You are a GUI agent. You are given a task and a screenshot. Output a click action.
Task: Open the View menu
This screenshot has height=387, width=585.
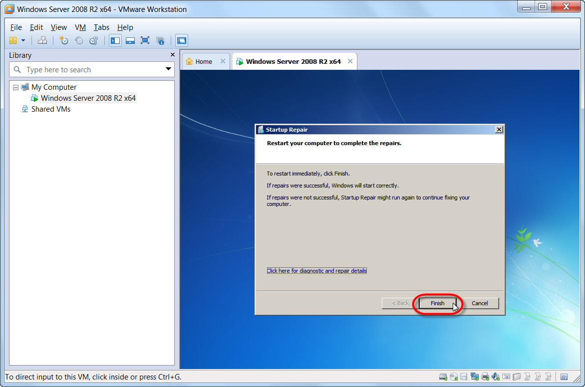[58, 27]
